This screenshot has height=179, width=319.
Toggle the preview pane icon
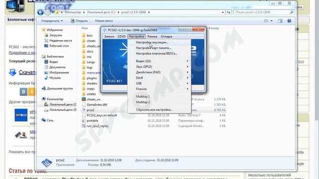280,21
